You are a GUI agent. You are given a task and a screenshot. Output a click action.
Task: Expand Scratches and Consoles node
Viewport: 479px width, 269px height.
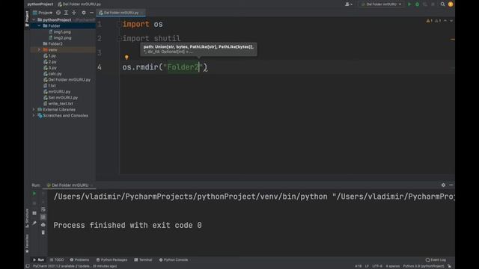tap(34, 116)
